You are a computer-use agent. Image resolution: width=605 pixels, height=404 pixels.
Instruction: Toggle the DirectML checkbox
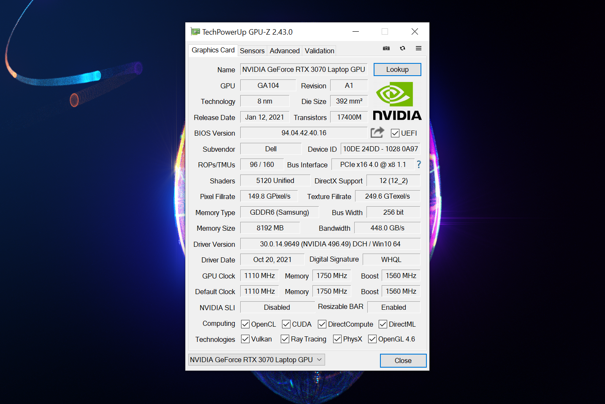(383, 324)
